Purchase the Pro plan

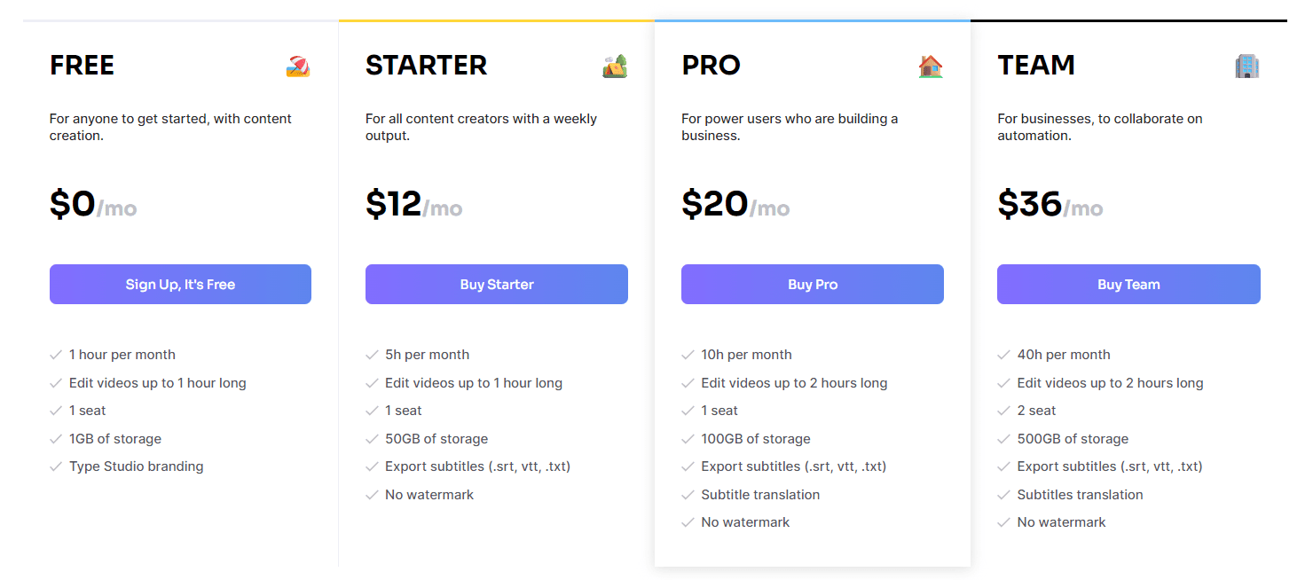[x=813, y=284]
